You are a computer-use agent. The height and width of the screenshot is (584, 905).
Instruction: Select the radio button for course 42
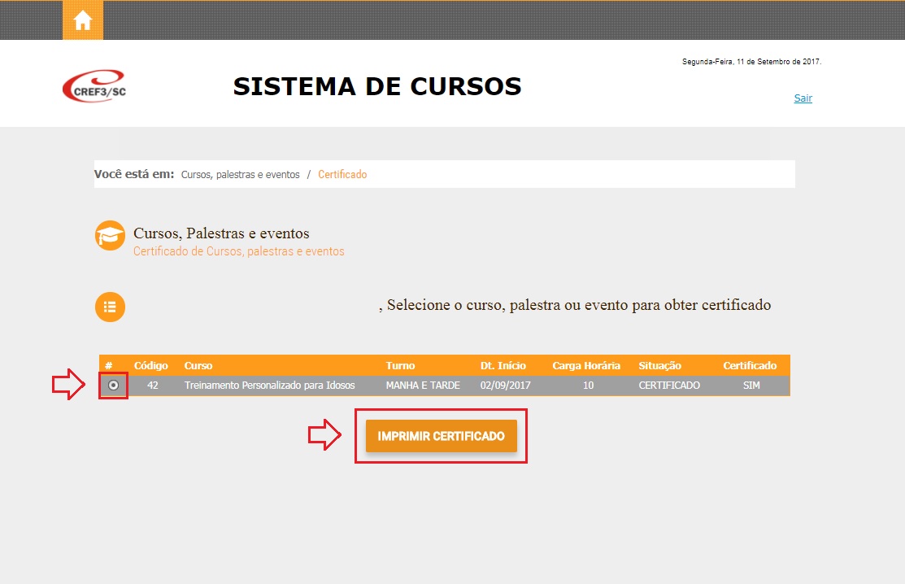114,386
